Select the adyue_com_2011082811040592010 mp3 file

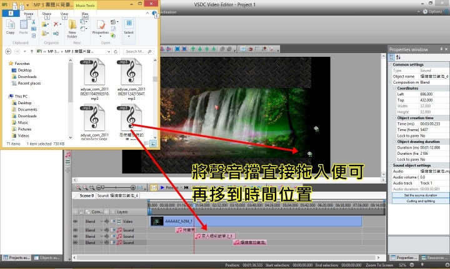(94, 80)
